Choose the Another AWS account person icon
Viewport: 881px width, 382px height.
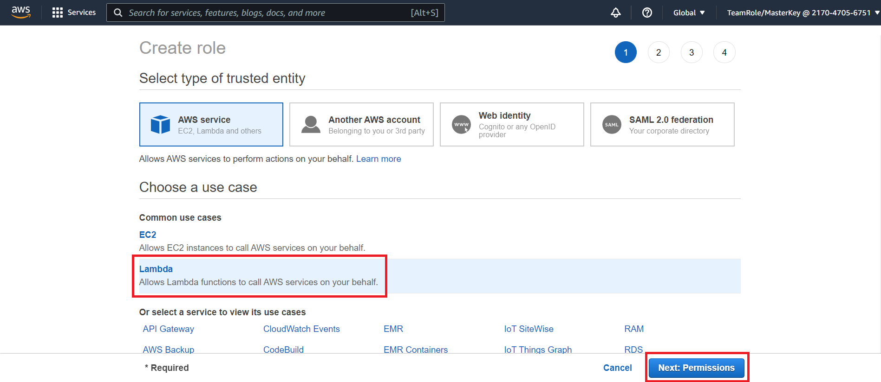311,124
